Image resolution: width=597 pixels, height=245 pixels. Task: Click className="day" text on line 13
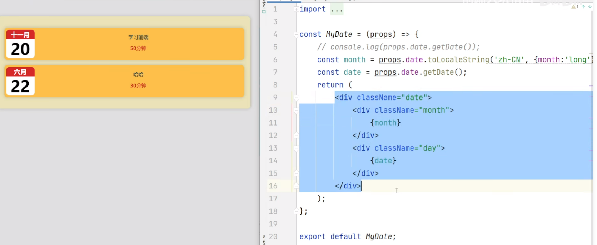pos(408,148)
